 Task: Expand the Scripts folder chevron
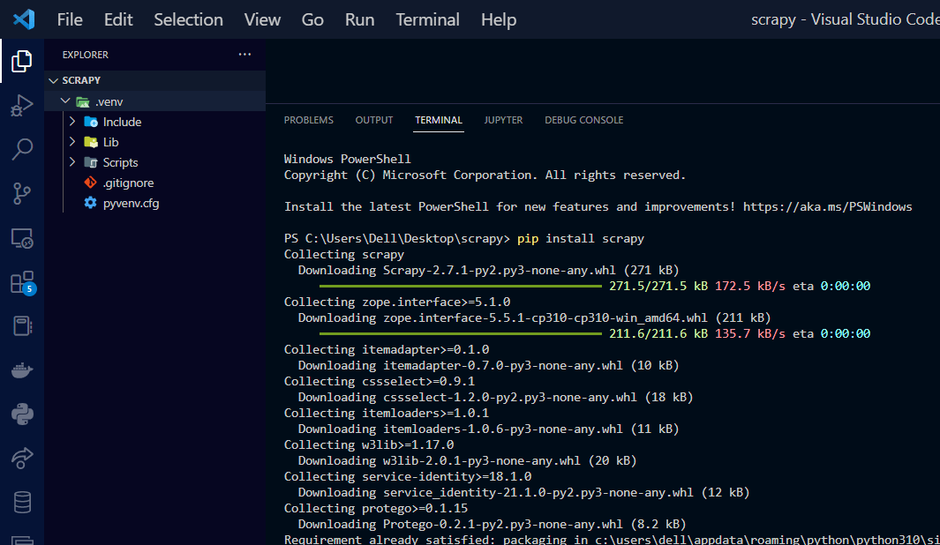pos(72,162)
